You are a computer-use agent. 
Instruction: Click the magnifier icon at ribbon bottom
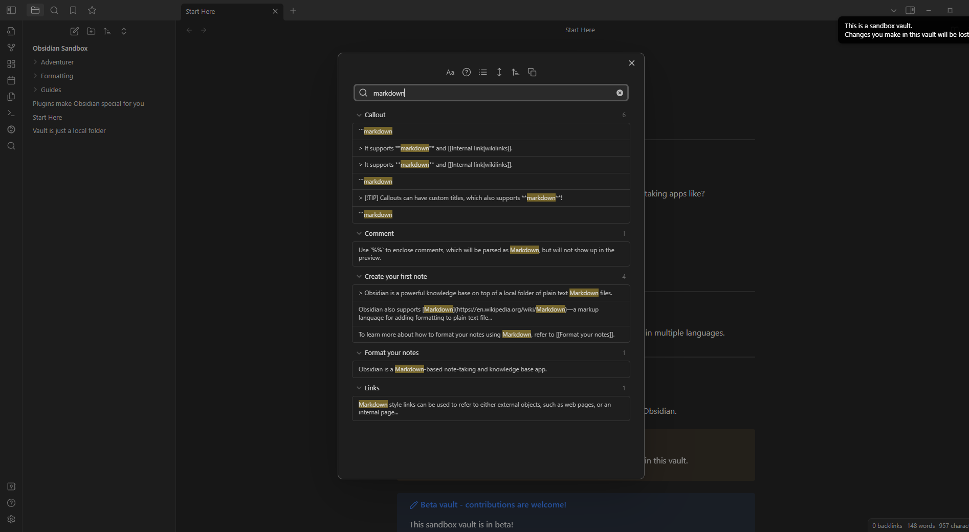(11, 146)
